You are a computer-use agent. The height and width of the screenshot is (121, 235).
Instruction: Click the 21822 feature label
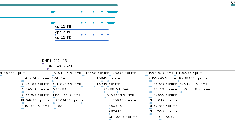pos(59,106)
